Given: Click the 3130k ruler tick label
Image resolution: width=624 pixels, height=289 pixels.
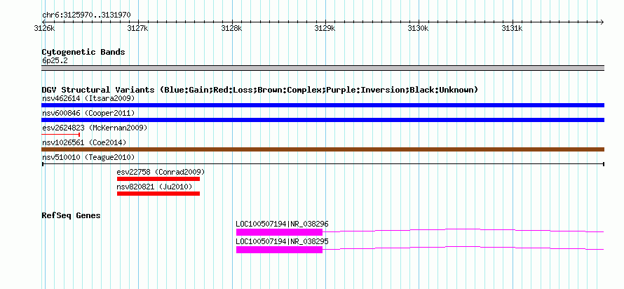Looking at the screenshot, I should coord(419,28).
